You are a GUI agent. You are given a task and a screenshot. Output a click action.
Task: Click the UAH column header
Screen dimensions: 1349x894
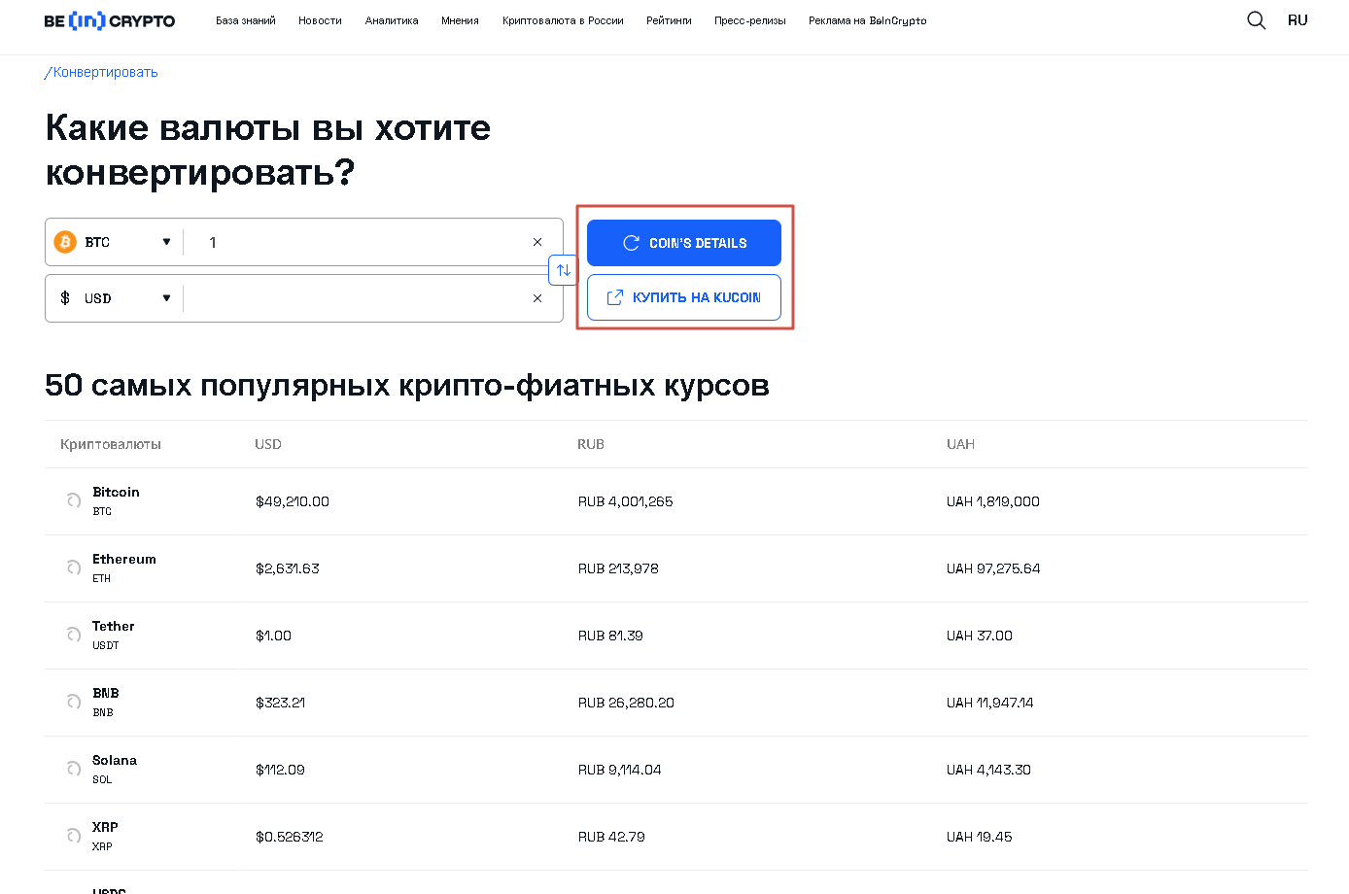coord(960,444)
